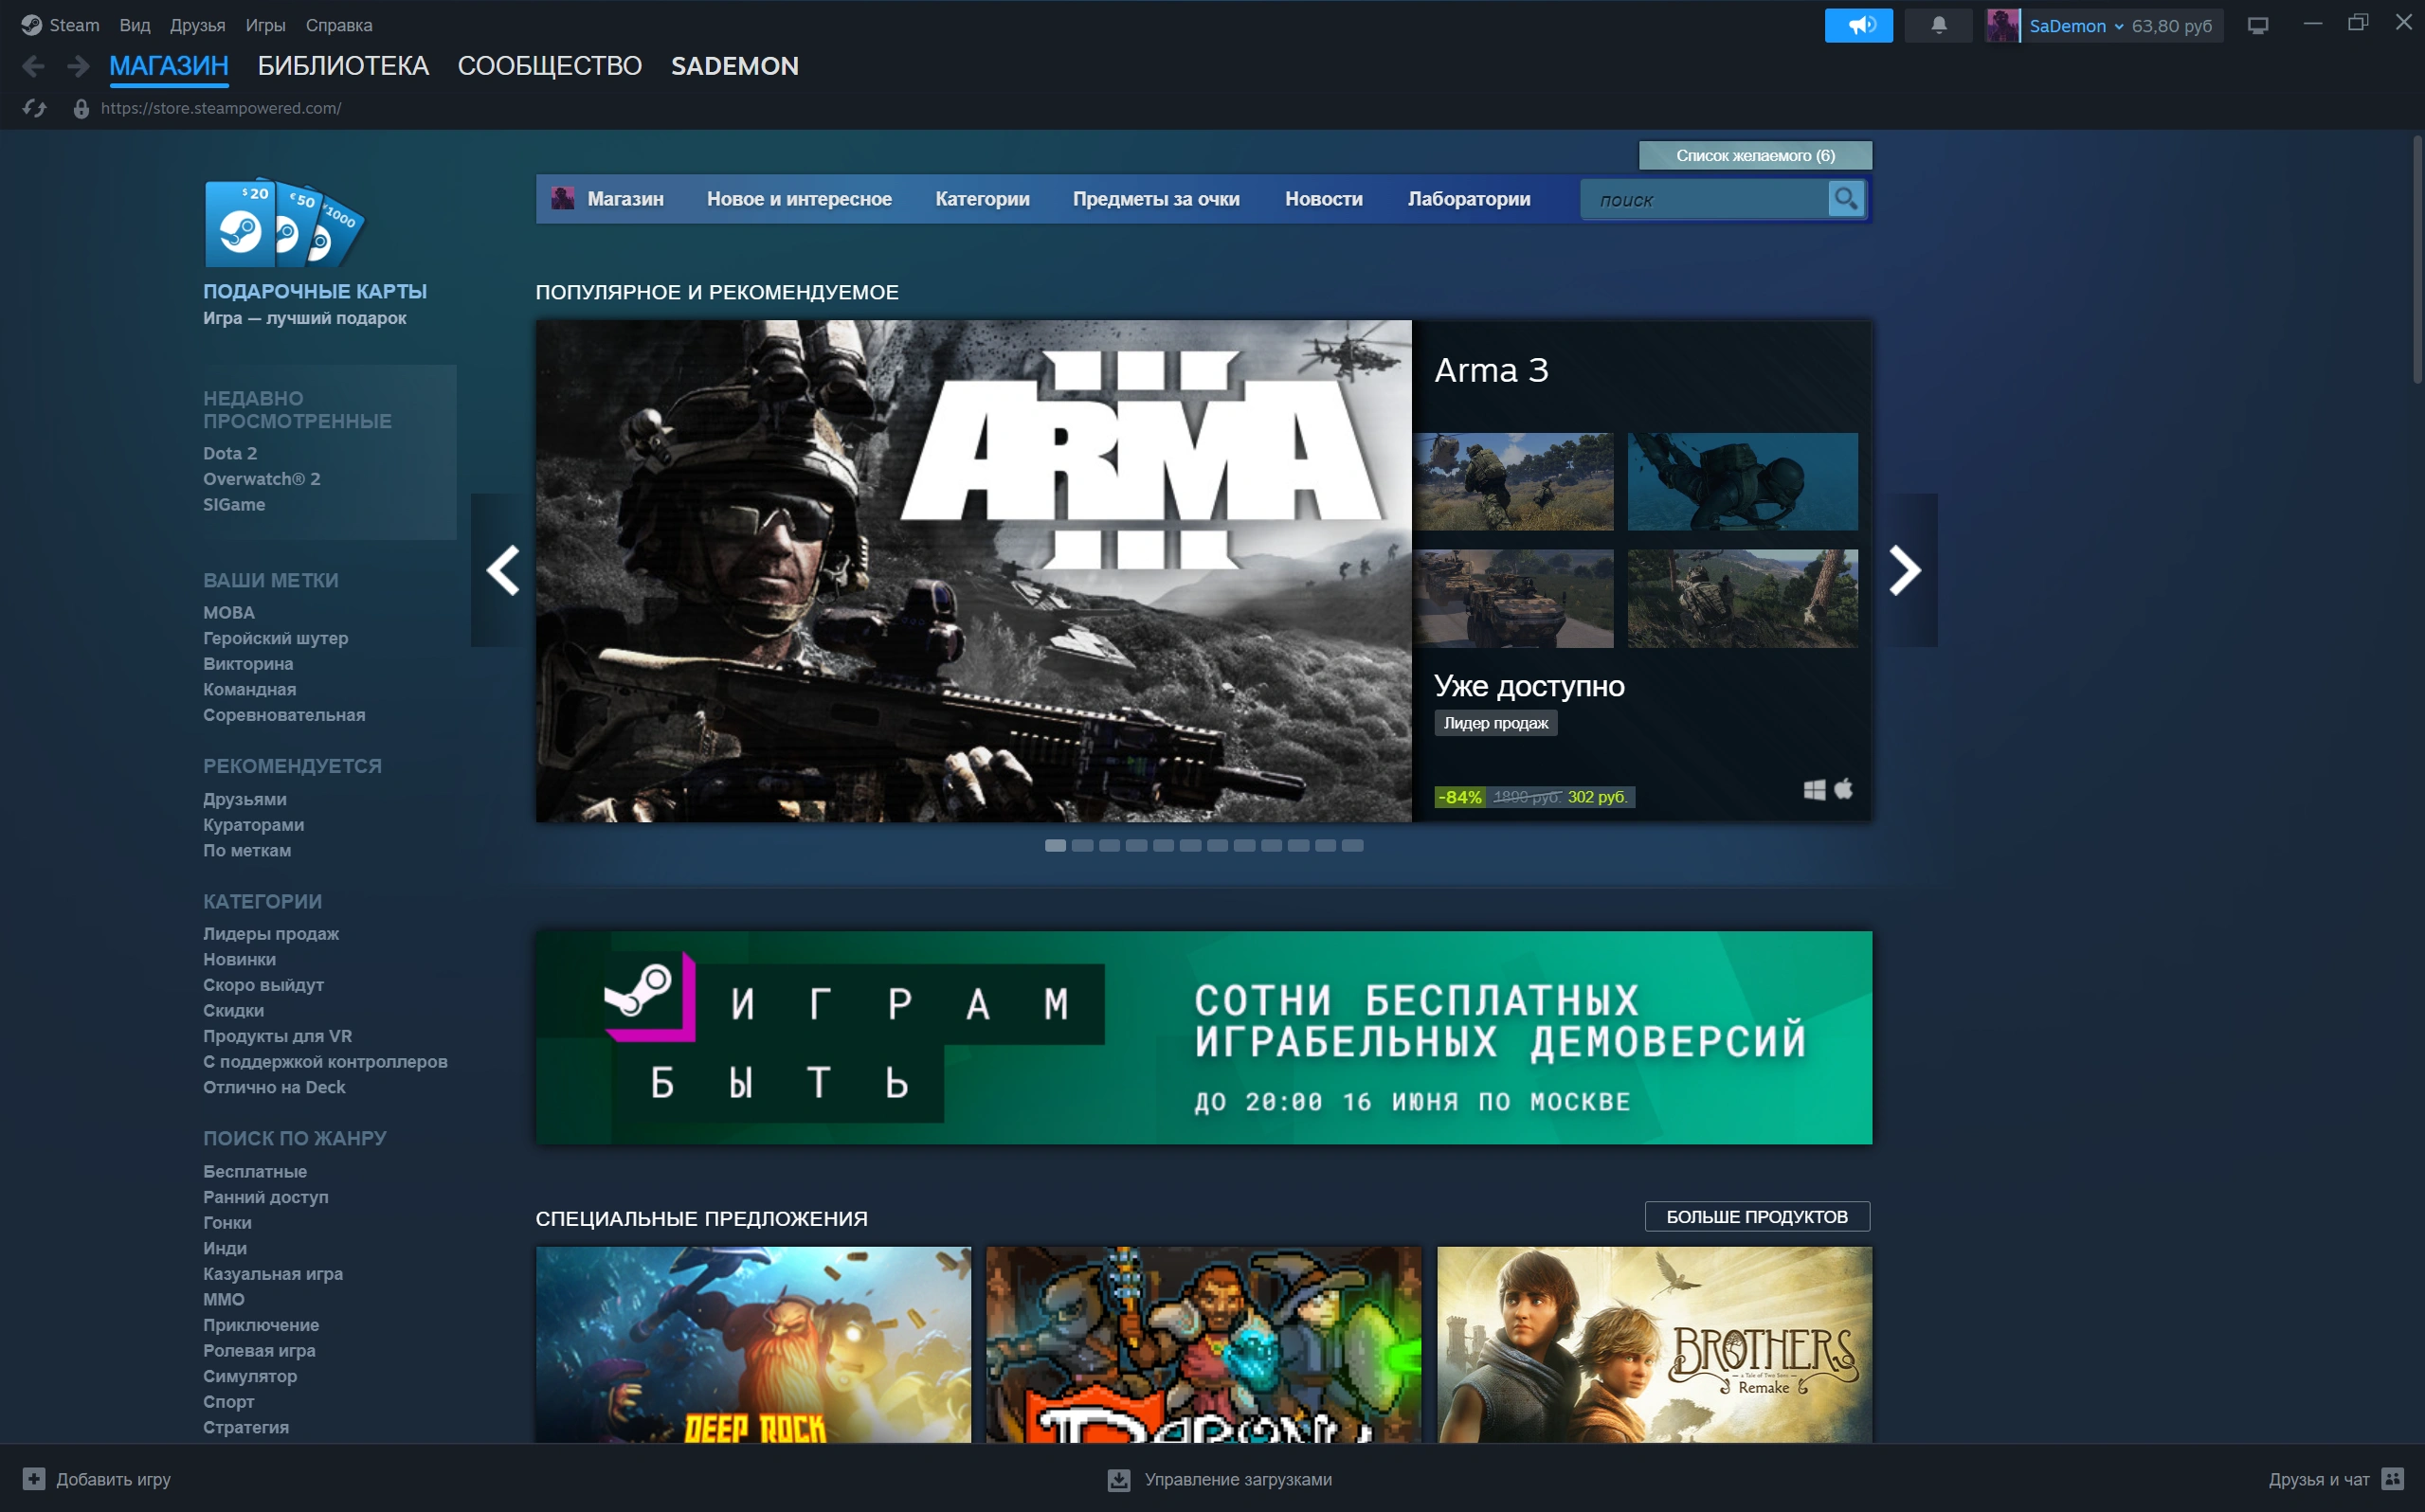Click the store URL address text
2425x1512 pixels.
tap(221, 108)
